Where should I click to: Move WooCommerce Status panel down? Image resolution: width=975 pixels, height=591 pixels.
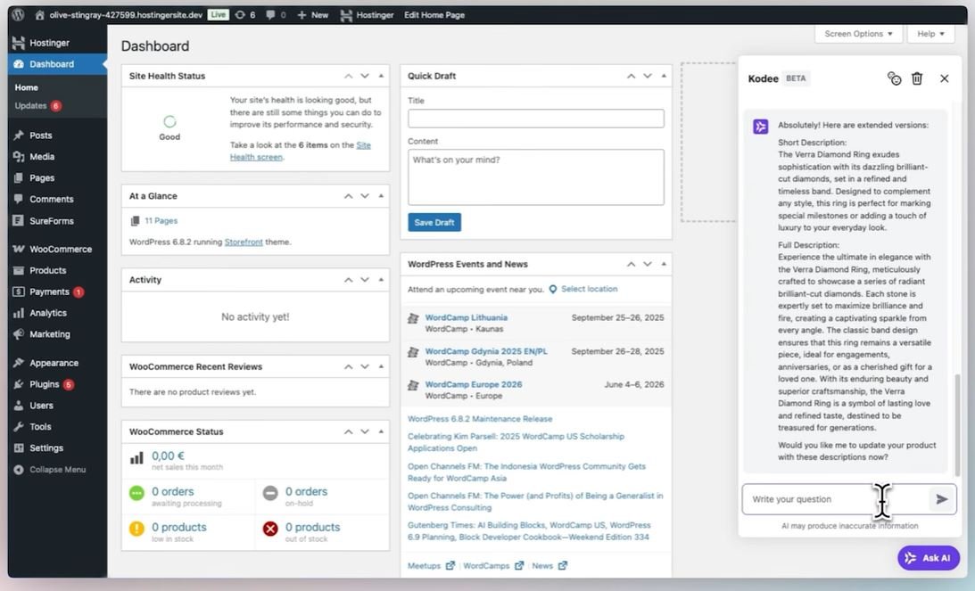(x=365, y=431)
